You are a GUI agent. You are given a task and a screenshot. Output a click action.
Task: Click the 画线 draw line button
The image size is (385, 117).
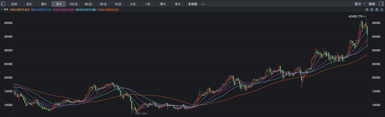pyautogui.click(x=372, y=4)
